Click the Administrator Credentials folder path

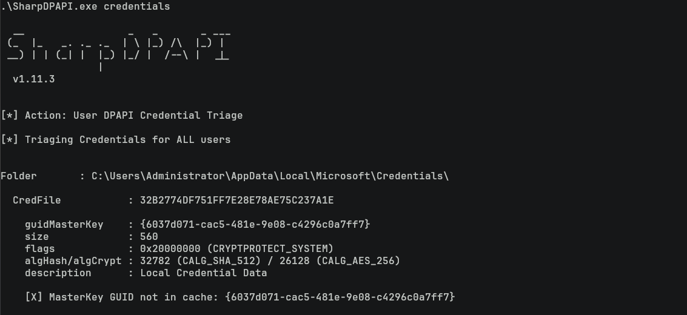270,176
